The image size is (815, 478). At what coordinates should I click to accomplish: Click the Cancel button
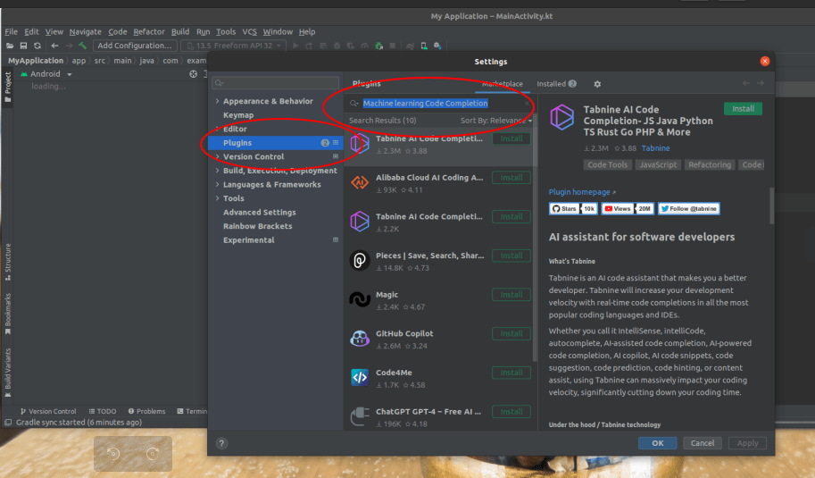click(x=703, y=443)
